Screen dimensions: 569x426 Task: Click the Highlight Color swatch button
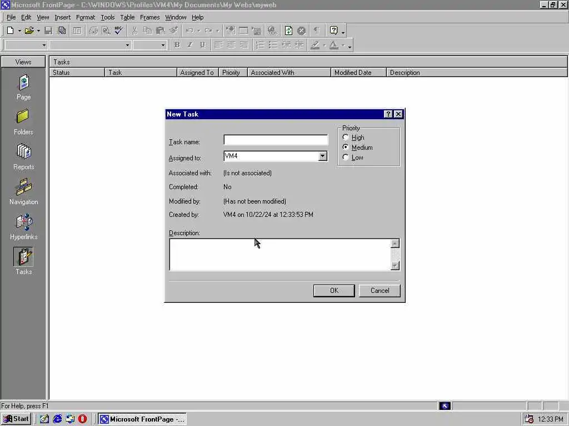[315, 45]
